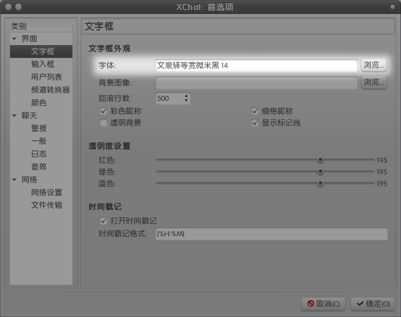Image resolution: width=401 pixels, height=317 pixels.
Task: Decrease 回滚行数 with the down arrow
Action: (186, 101)
